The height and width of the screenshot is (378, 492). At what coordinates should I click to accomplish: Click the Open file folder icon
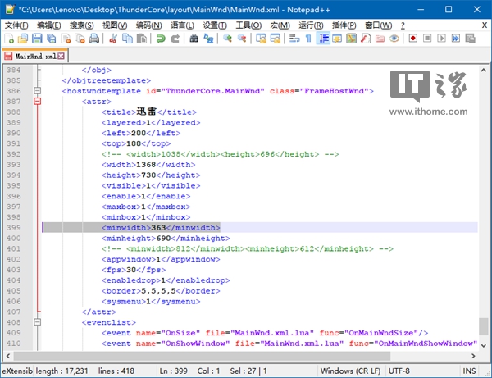tap(23, 39)
